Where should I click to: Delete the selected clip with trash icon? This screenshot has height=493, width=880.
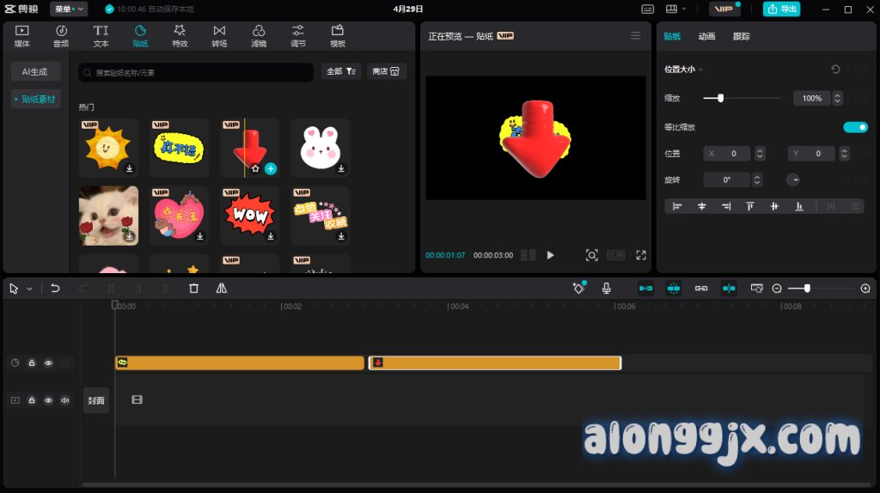tap(193, 289)
